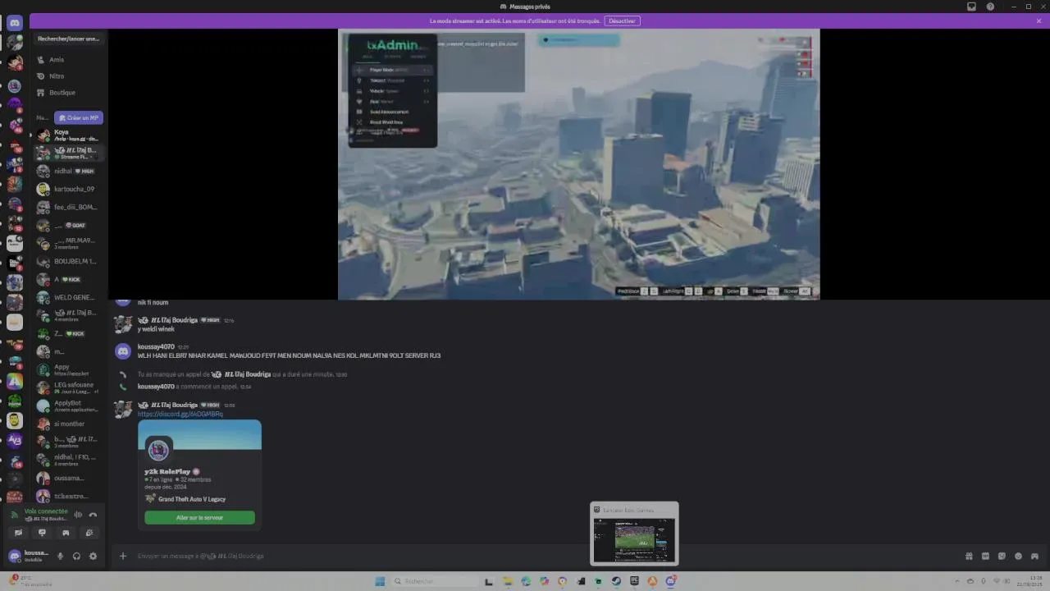Open the Nitro page
The width and height of the screenshot is (1050, 591).
click(69, 76)
